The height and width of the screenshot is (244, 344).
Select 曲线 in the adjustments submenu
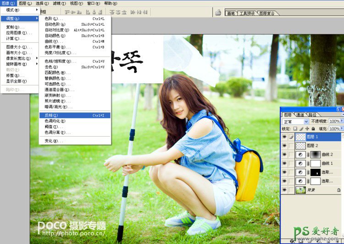coord(51,41)
